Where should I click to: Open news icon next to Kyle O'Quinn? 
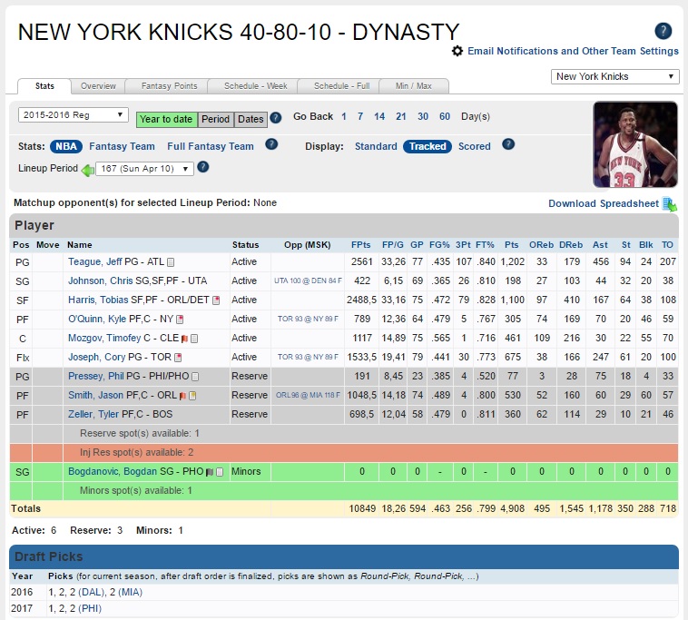click(x=180, y=320)
